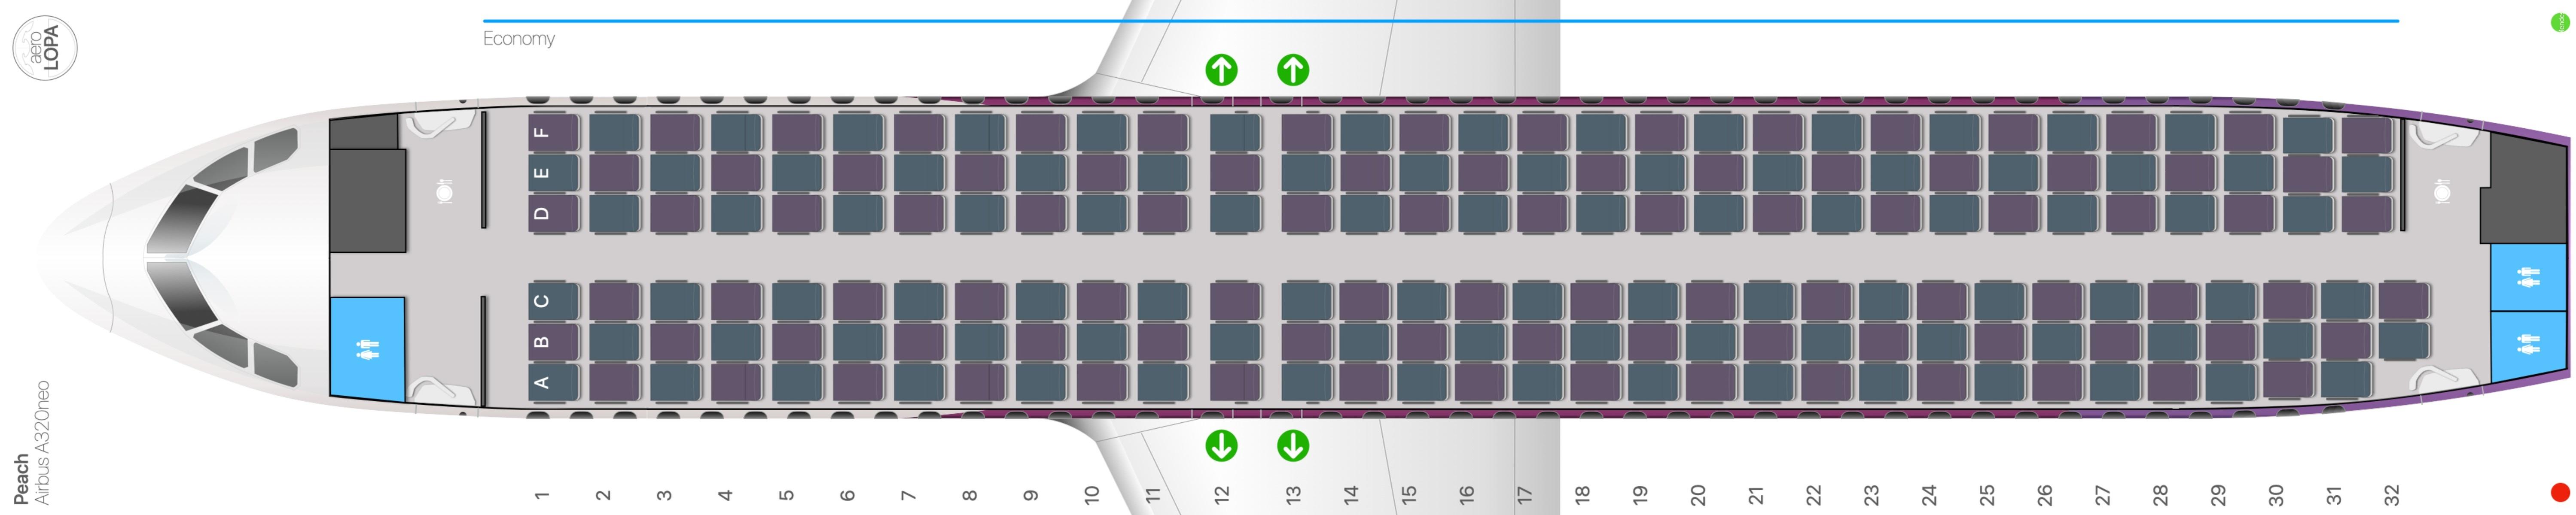Image resolution: width=2576 pixels, height=515 pixels.
Task: Click the green dot indicator
Action: click(x=2561, y=22)
